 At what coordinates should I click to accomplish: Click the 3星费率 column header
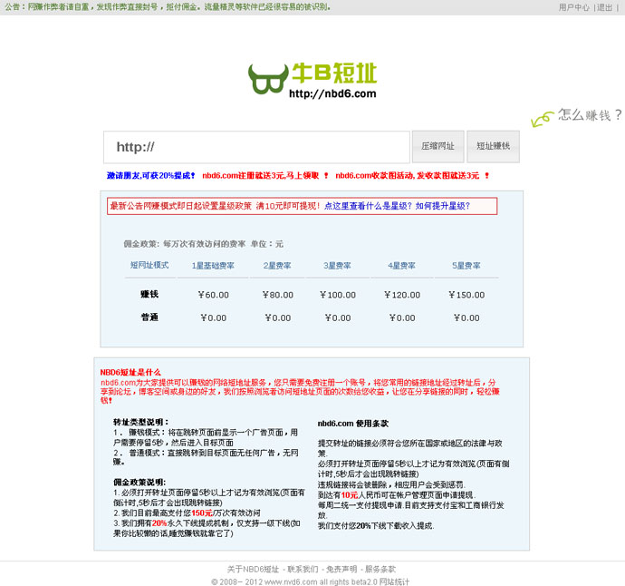pyautogui.click(x=337, y=266)
